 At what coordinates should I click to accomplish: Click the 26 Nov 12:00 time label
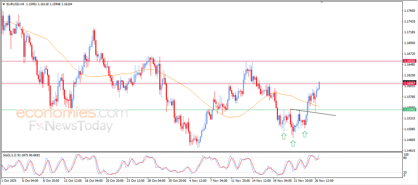tap(324, 180)
